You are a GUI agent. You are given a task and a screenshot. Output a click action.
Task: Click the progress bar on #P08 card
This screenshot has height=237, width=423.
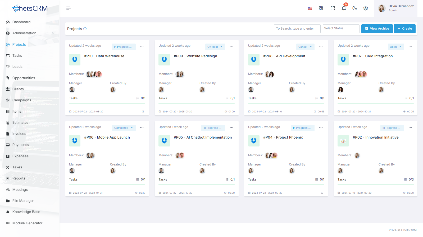click(x=286, y=103)
